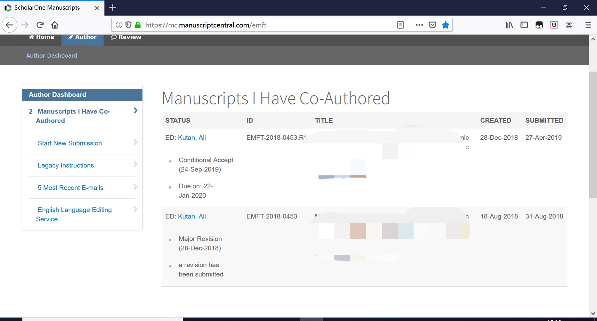Click the browser Back arrow button

(9, 25)
